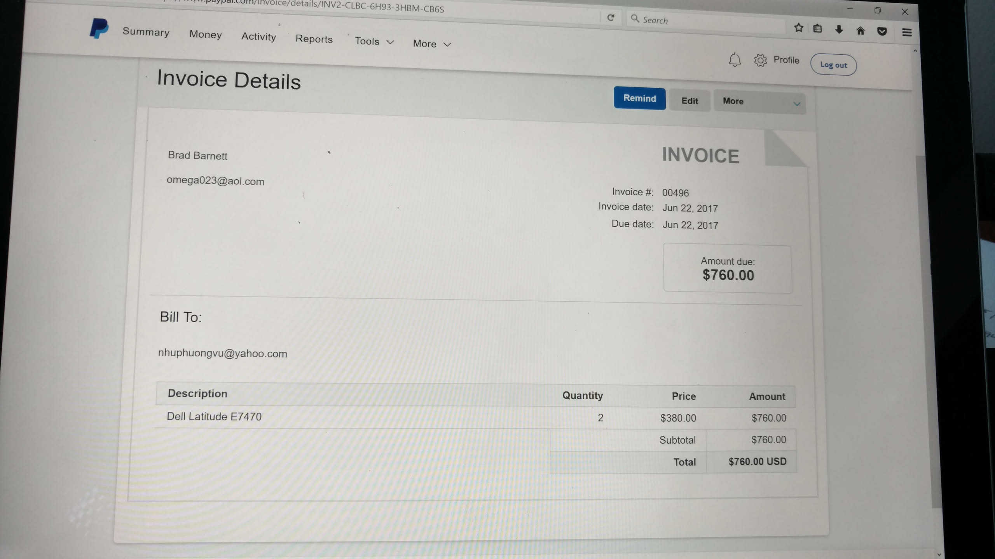995x559 pixels.
Task: Open the notifications bell icon
Action: (734, 60)
